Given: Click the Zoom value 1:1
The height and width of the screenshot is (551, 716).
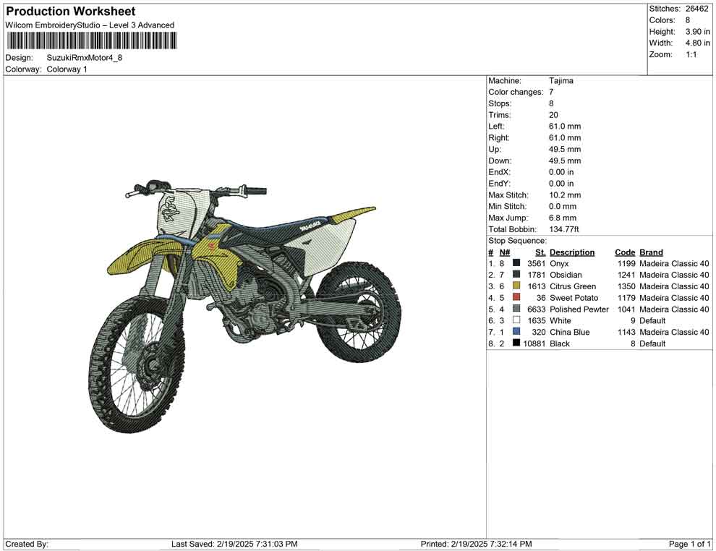Looking at the screenshot, I should click(691, 54).
